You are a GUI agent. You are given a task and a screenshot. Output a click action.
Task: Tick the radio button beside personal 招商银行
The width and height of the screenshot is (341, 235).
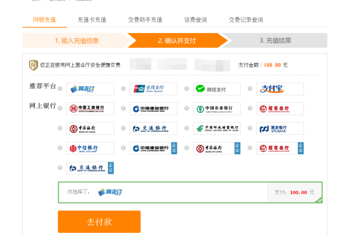pyautogui.click(x=250, y=109)
